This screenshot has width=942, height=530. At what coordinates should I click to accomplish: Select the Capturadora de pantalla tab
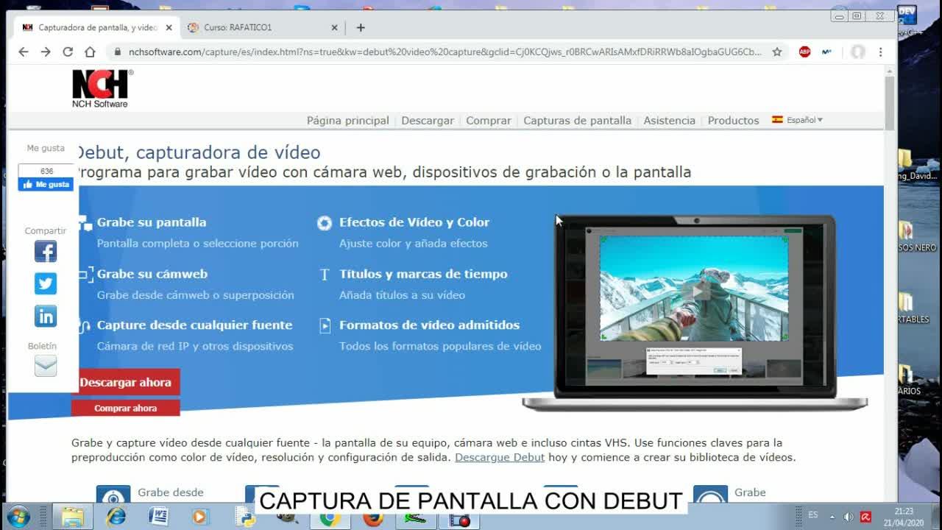tap(97, 28)
